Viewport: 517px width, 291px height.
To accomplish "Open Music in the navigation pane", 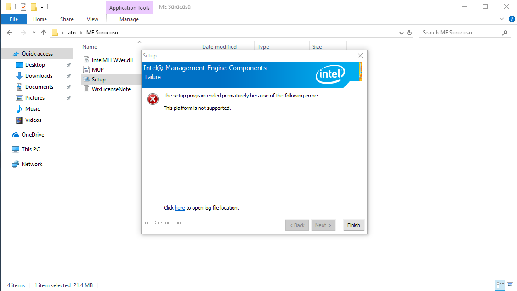I will (x=32, y=109).
